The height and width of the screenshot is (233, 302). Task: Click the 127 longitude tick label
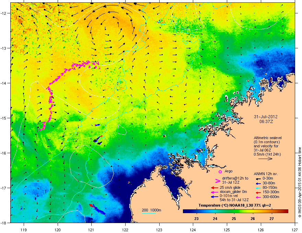point(295,230)
